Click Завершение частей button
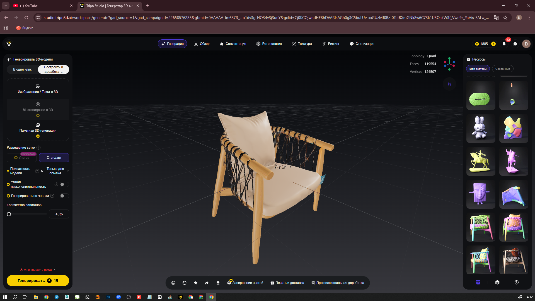The height and width of the screenshot is (301, 535). point(245,283)
